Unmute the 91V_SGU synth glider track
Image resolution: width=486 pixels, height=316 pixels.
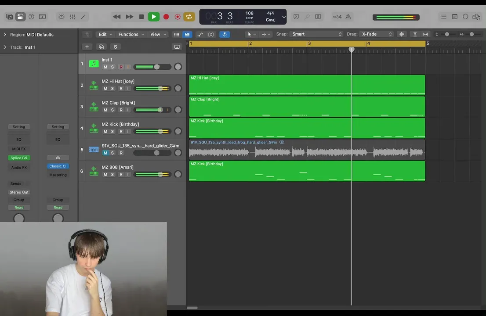tap(105, 153)
